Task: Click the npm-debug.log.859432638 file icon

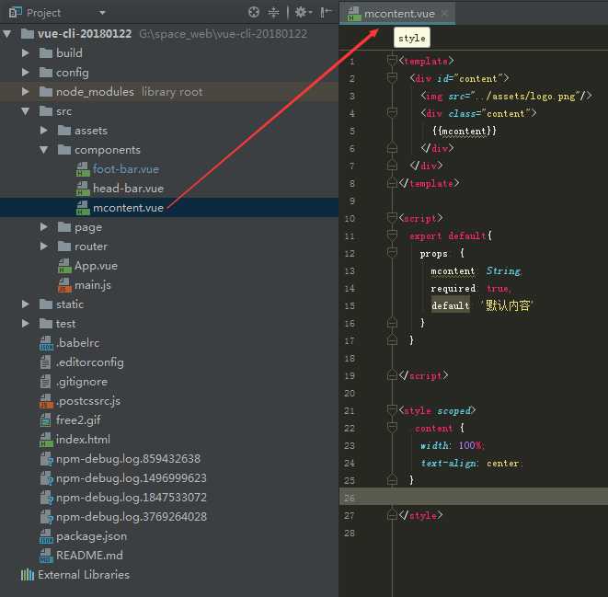Action: pyautogui.click(x=46, y=459)
